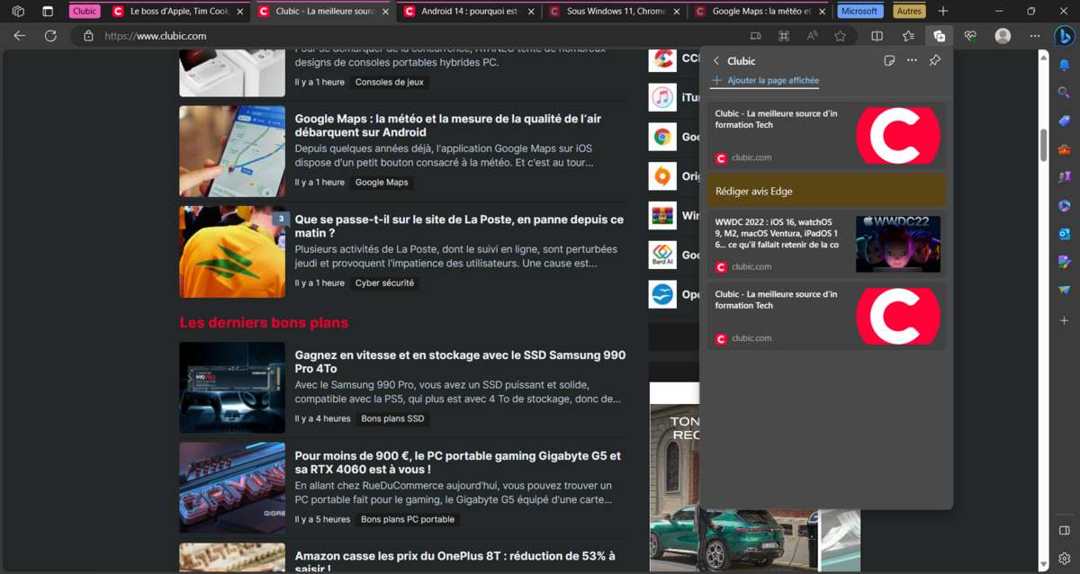The height and width of the screenshot is (574, 1080).
Task: Start Read aloud from address bar
Action: 812,36
